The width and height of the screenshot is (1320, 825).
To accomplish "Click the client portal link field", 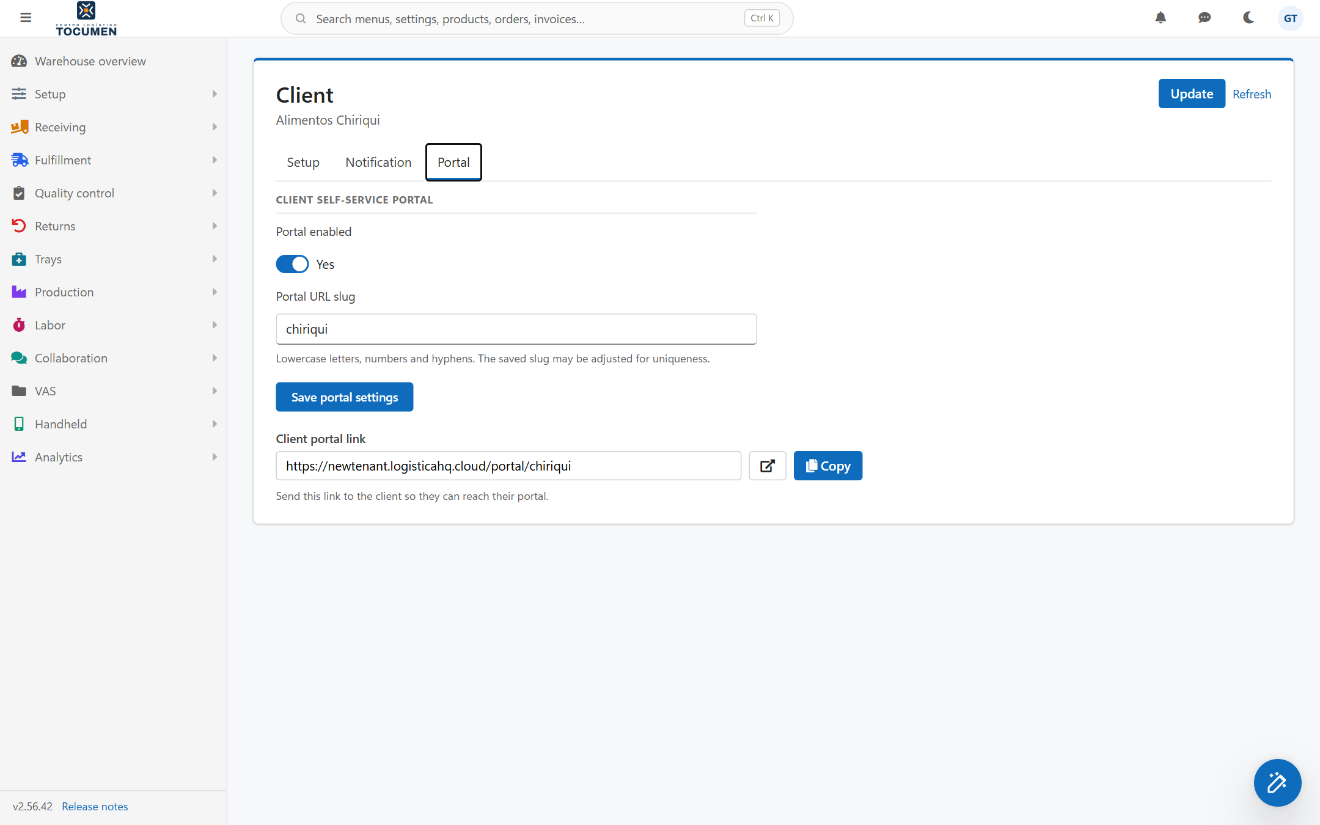I will tap(508, 466).
